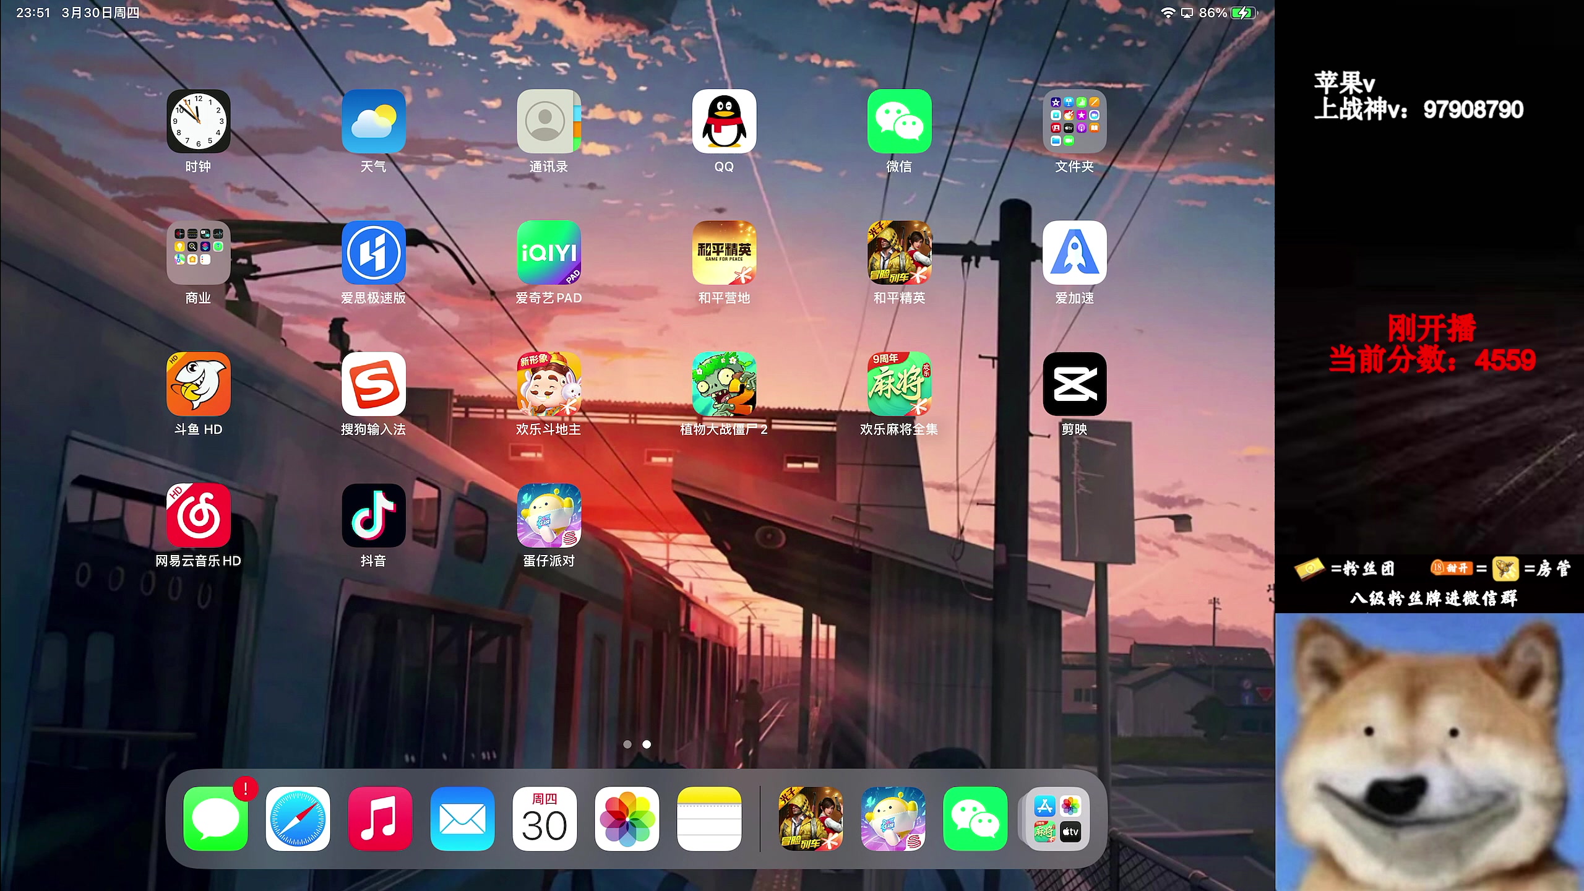The height and width of the screenshot is (891, 1584).
Task: Open WeChat (微信) on the home screen
Action: coord(899,121)
